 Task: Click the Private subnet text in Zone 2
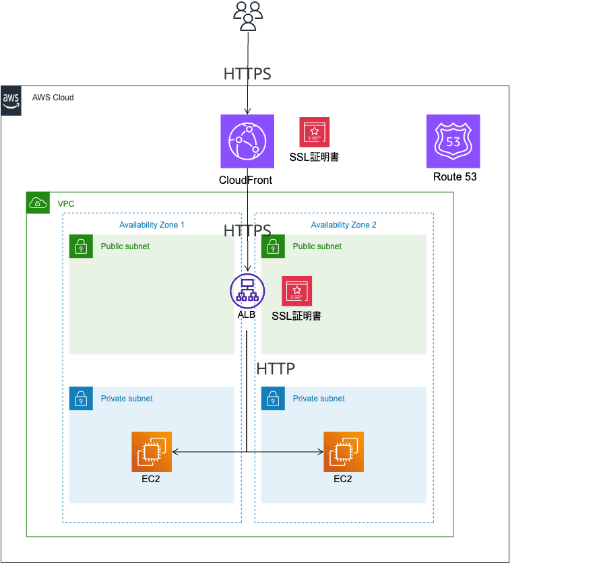pos(319,399)
